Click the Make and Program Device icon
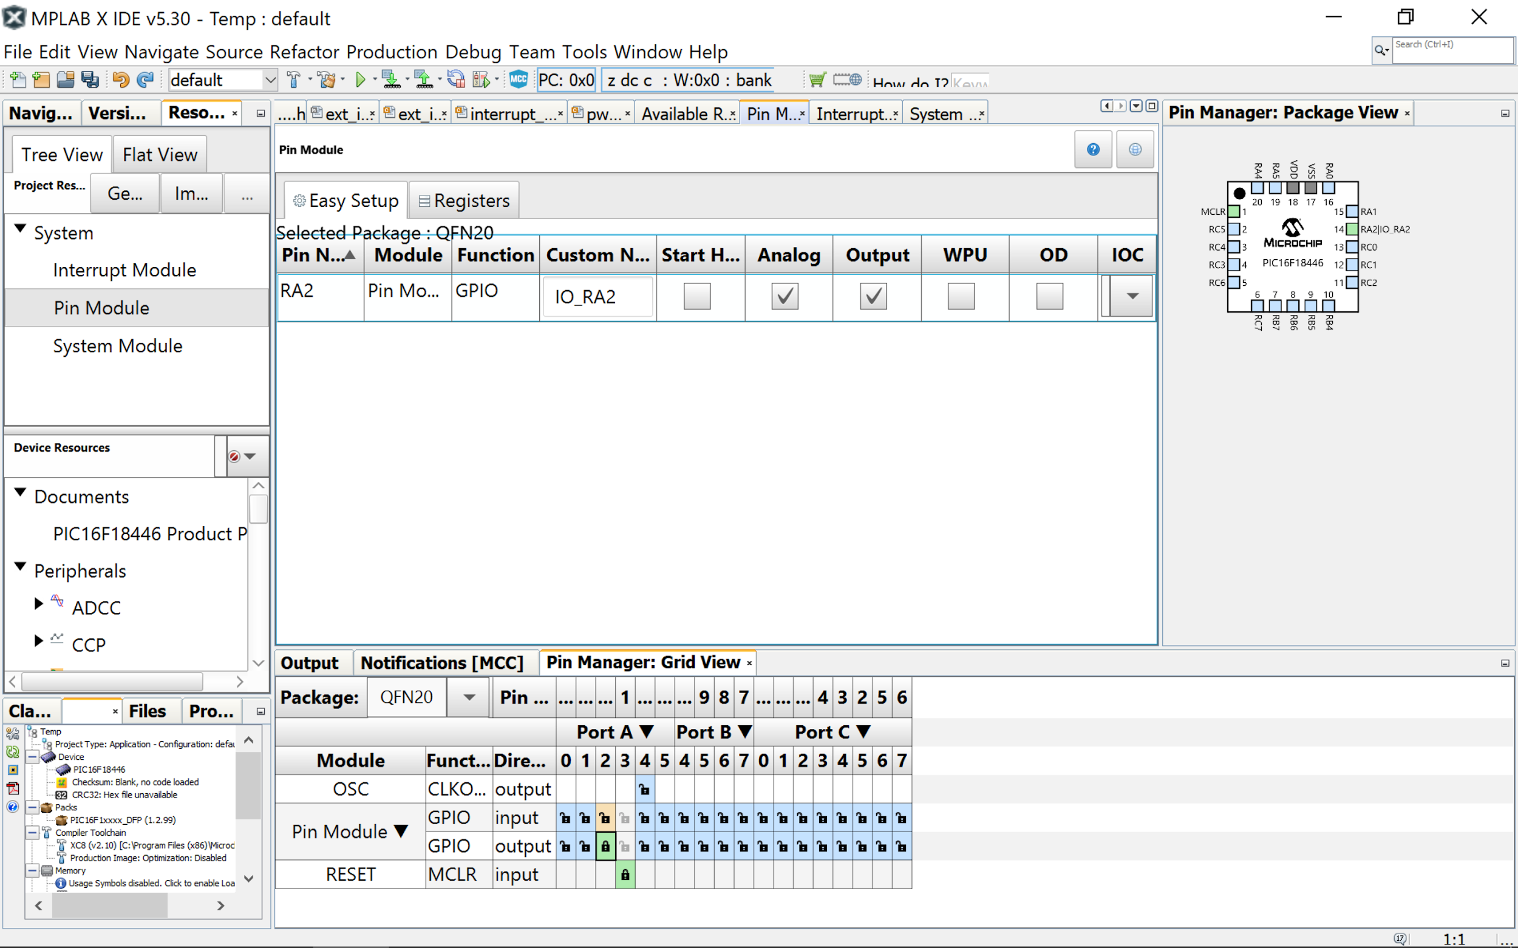Image resolution: width=1518 pixels, height=948 pixels. click(x=391, y=80)
